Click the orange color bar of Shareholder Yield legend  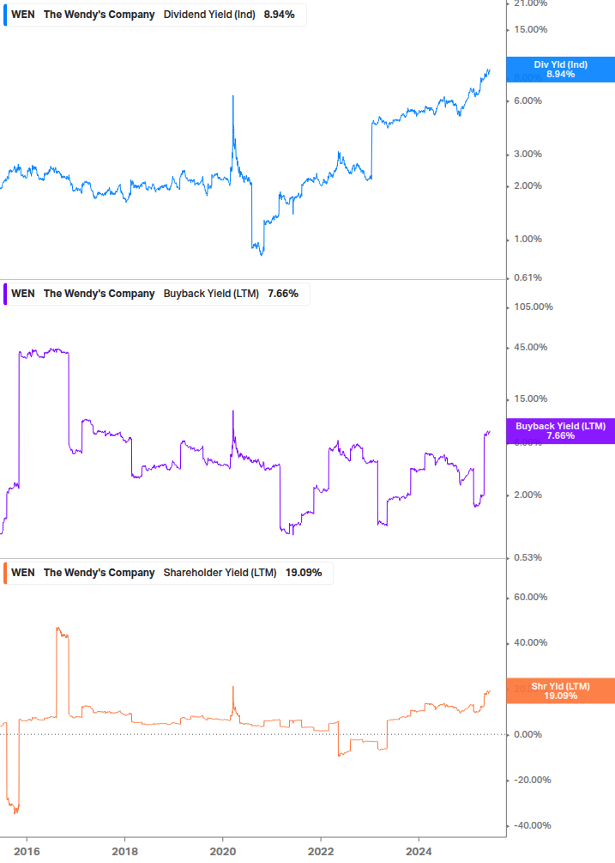5,573
